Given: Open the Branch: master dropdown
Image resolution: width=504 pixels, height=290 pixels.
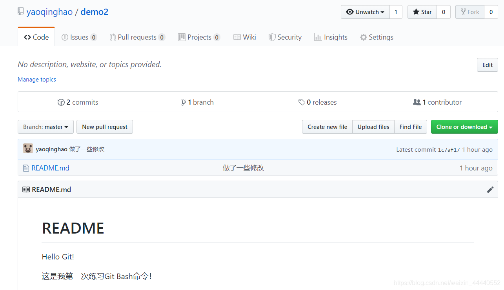Looking at the screenshot, I should (x=45, y=127).
